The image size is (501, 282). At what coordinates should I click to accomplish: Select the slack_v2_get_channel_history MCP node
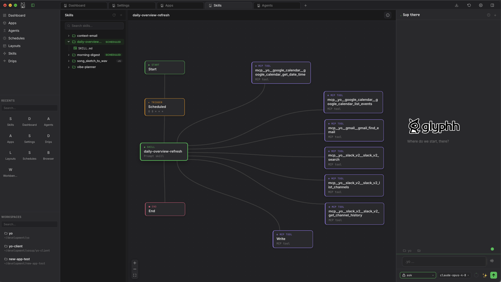(x=354, y=214)
